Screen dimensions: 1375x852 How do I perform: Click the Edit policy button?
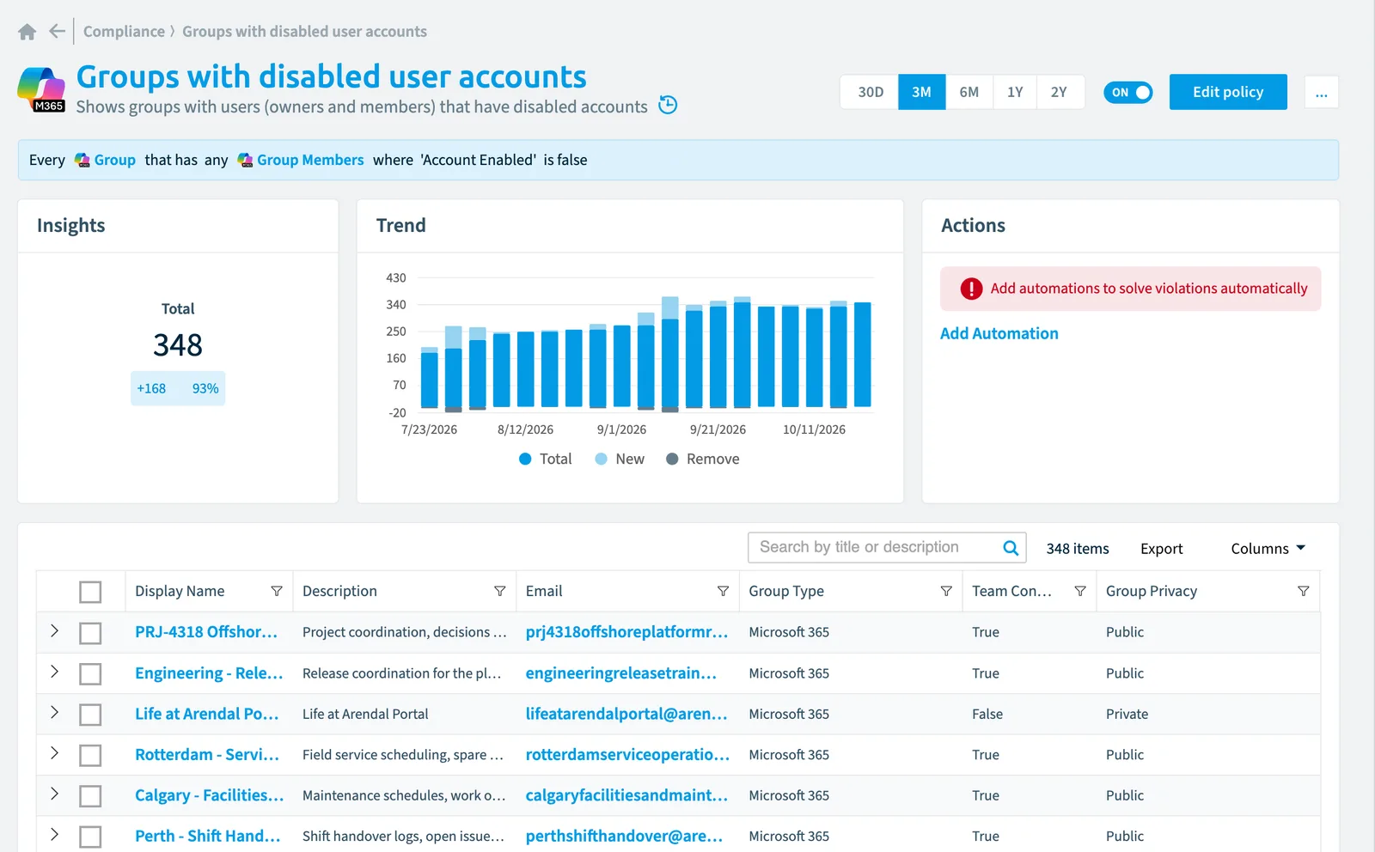click(x=1228, y=92)
